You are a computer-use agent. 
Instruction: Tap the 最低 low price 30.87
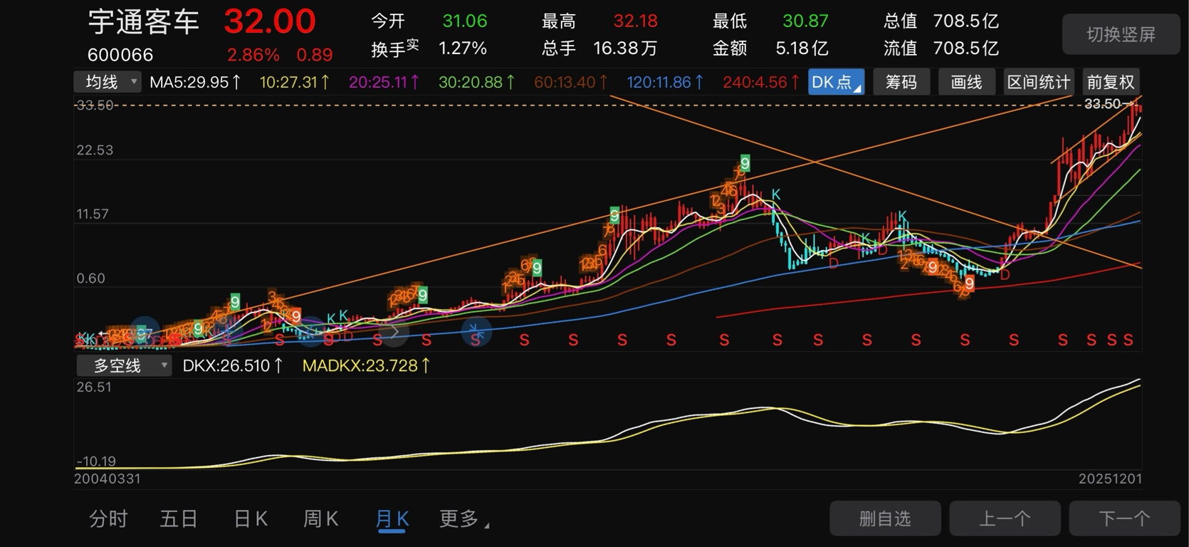[x=805, y=21]
